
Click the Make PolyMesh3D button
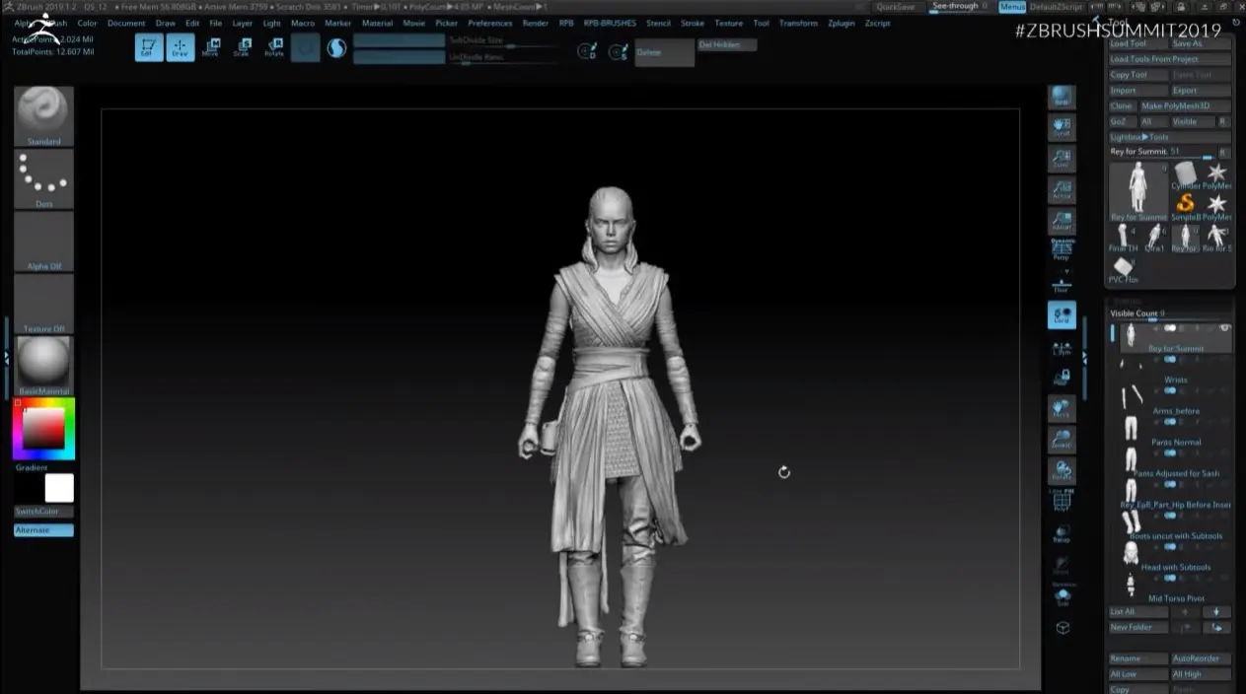coord(1186,105)
